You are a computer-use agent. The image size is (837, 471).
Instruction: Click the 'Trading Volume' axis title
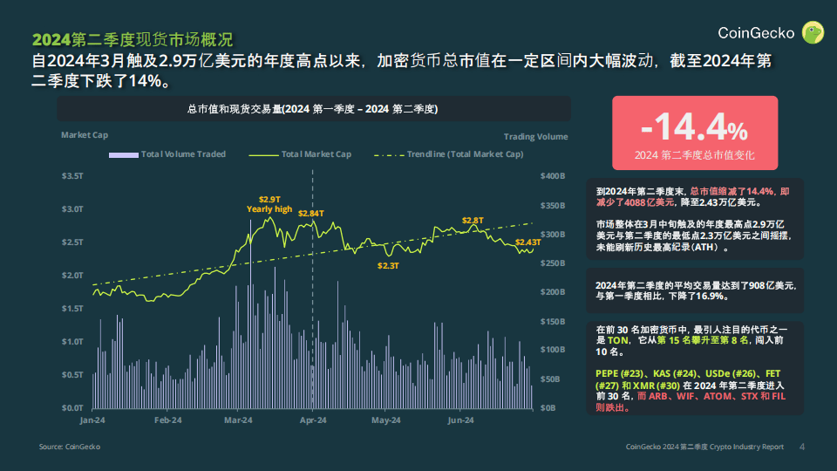pyautogui.click(x=535, y=137)
